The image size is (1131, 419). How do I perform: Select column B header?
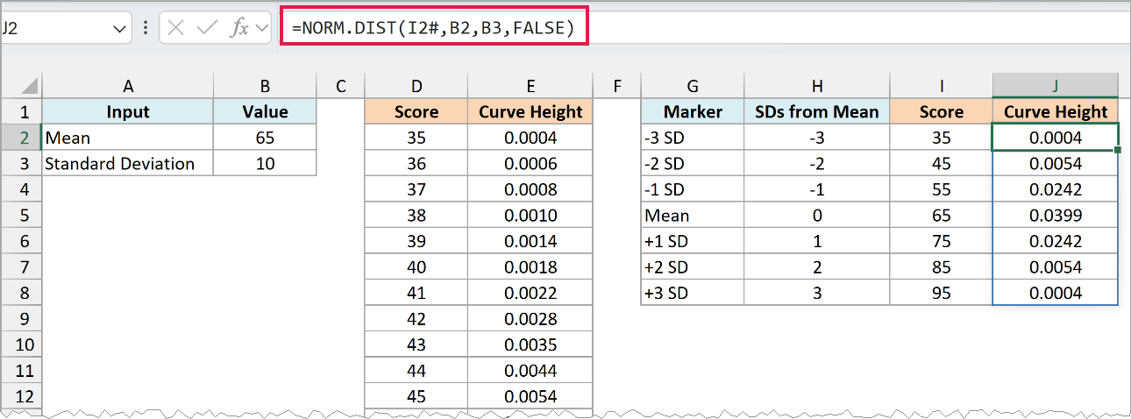tap(265, 86)
